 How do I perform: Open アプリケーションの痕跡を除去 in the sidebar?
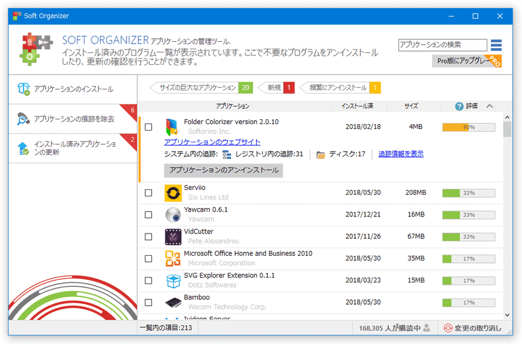click(x=72, y=119)
